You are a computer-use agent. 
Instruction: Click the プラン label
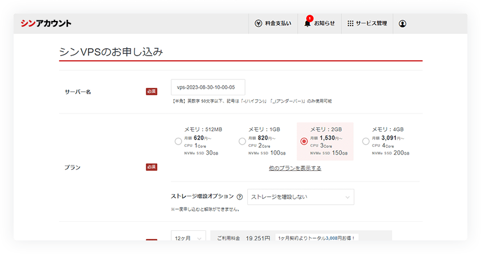click(73, 167)
